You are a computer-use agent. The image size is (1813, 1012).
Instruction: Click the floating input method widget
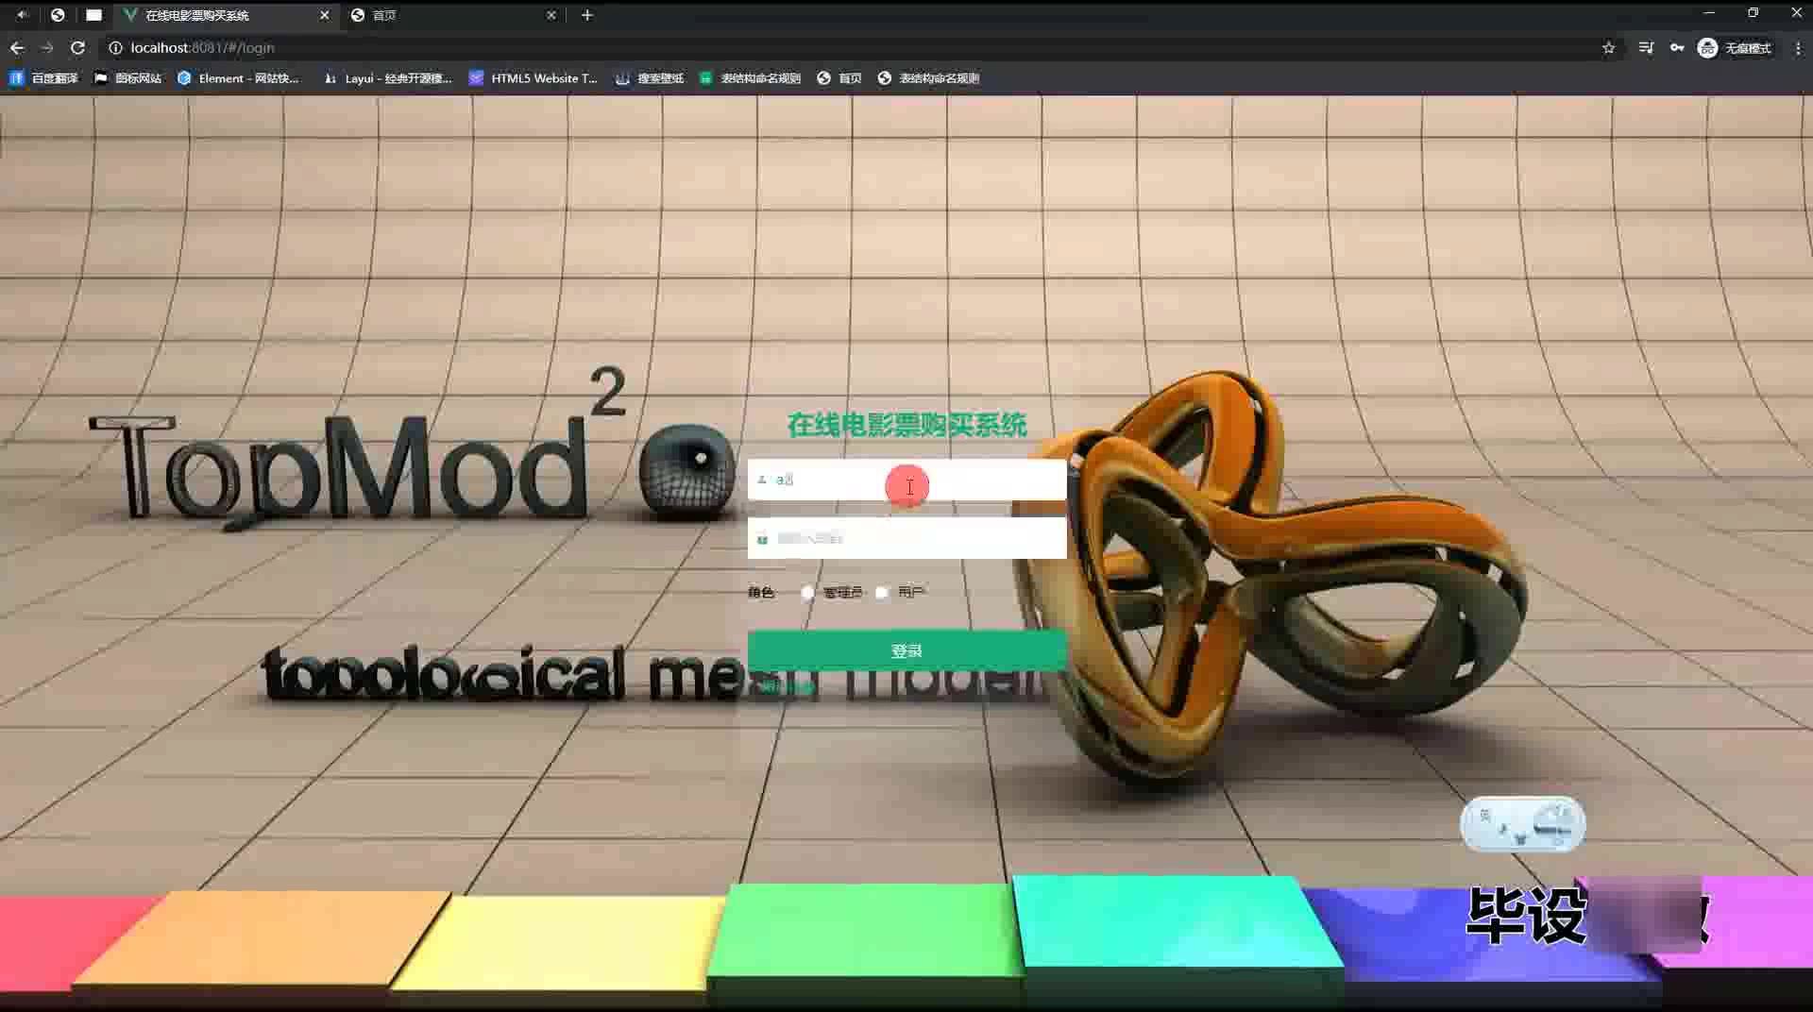pyautogui.click(x=1522, y=824)
